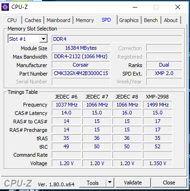The height and width of the screenshot is (191, 190).
Task: Click the Tools button
Action: pyautogui.click(x=93, y=183)
